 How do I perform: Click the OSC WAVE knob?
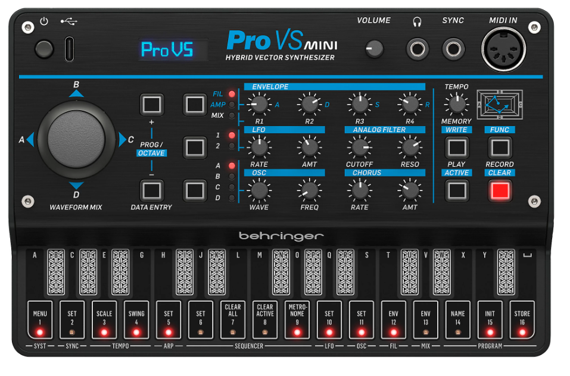259,190
